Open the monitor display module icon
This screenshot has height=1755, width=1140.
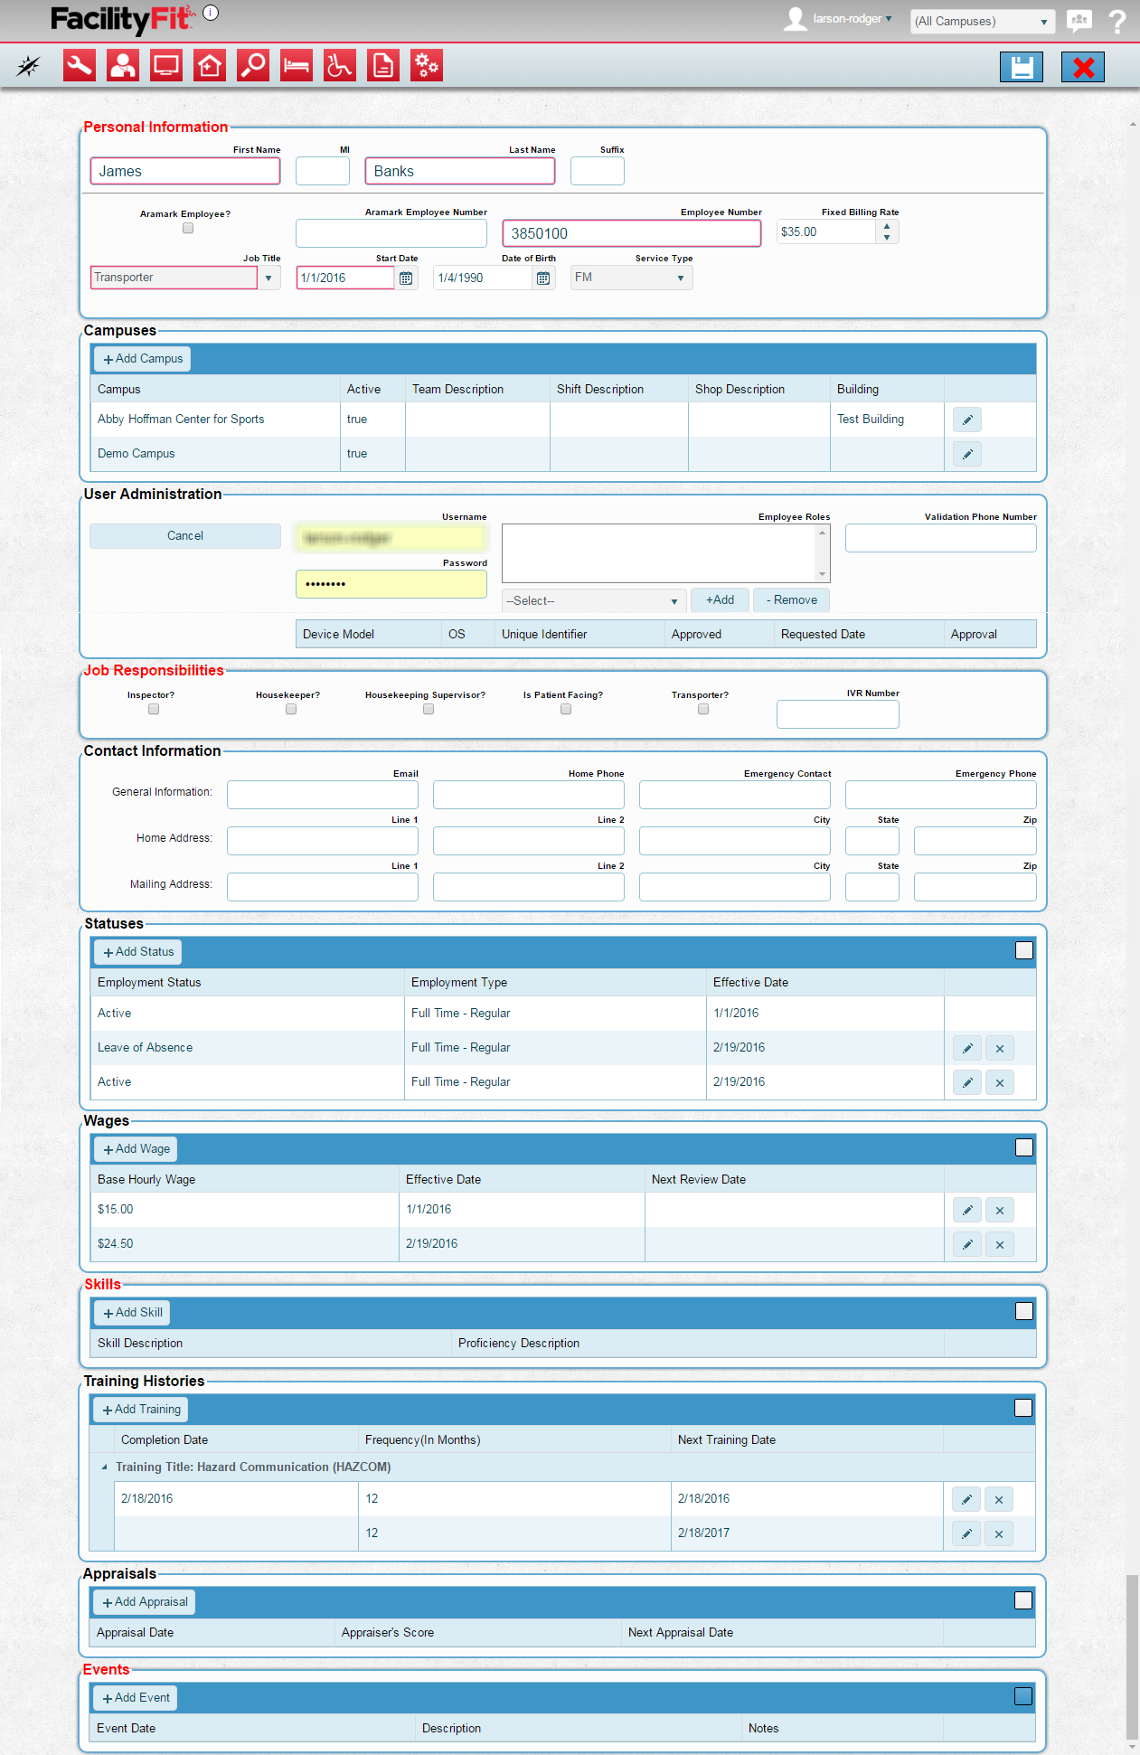click(166, 66)
